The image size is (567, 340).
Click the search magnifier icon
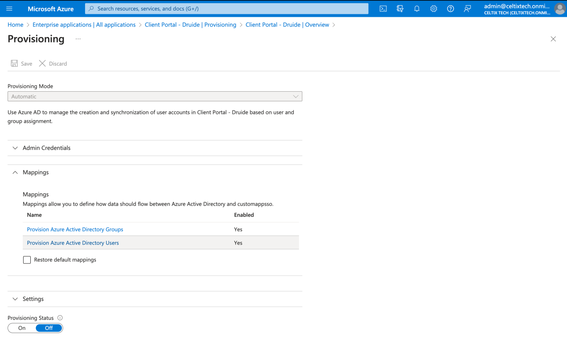click(x=91, y=8)
